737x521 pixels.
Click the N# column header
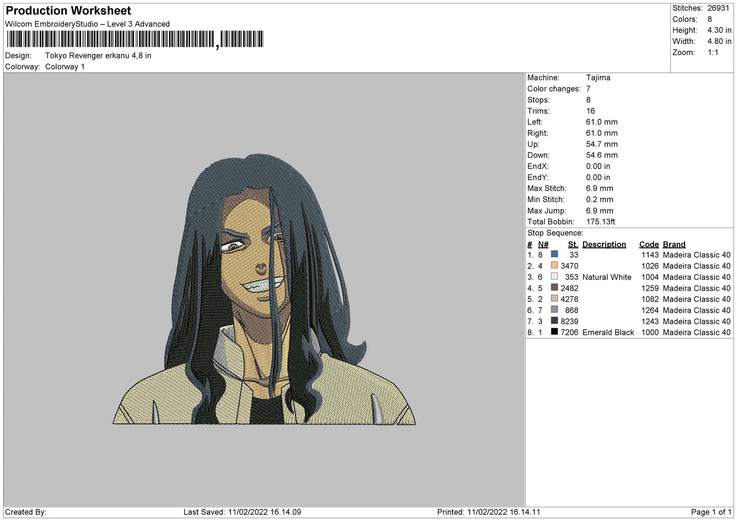(543, 244)
